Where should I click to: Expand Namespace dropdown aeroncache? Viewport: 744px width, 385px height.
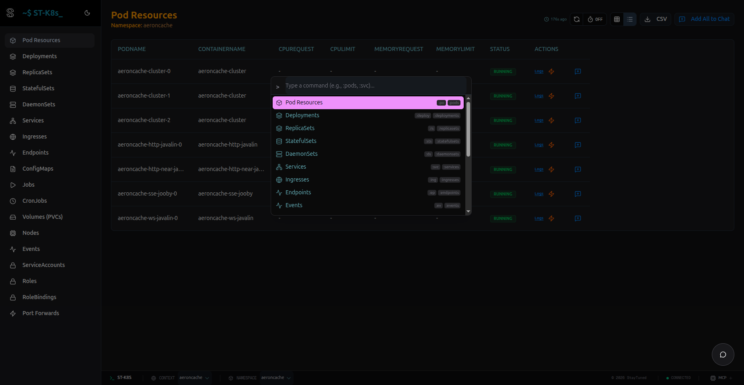tap(276, 378)
